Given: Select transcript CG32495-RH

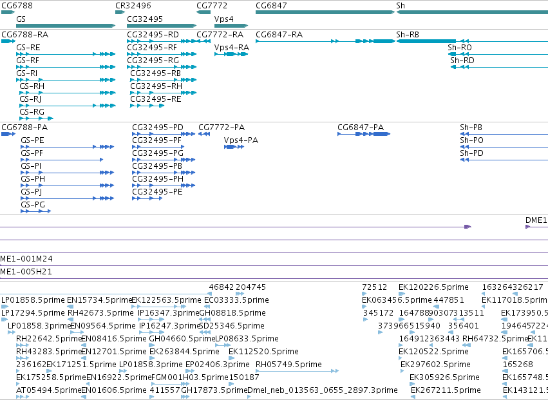Looking at the screenshot, I should (x=156, y=86).
